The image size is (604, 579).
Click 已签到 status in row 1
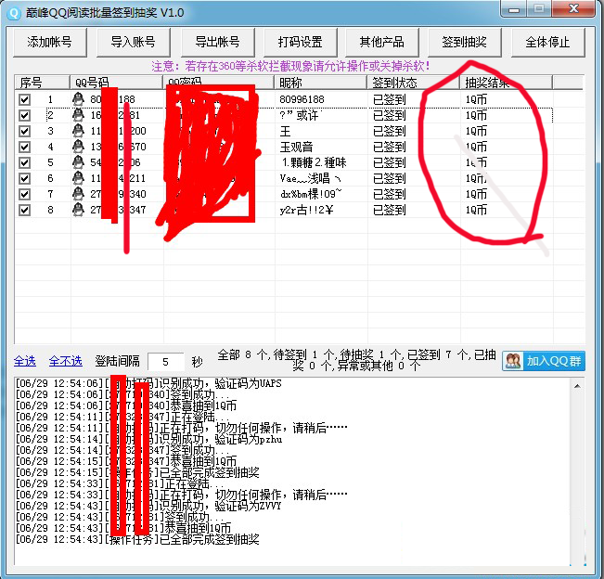390,99
